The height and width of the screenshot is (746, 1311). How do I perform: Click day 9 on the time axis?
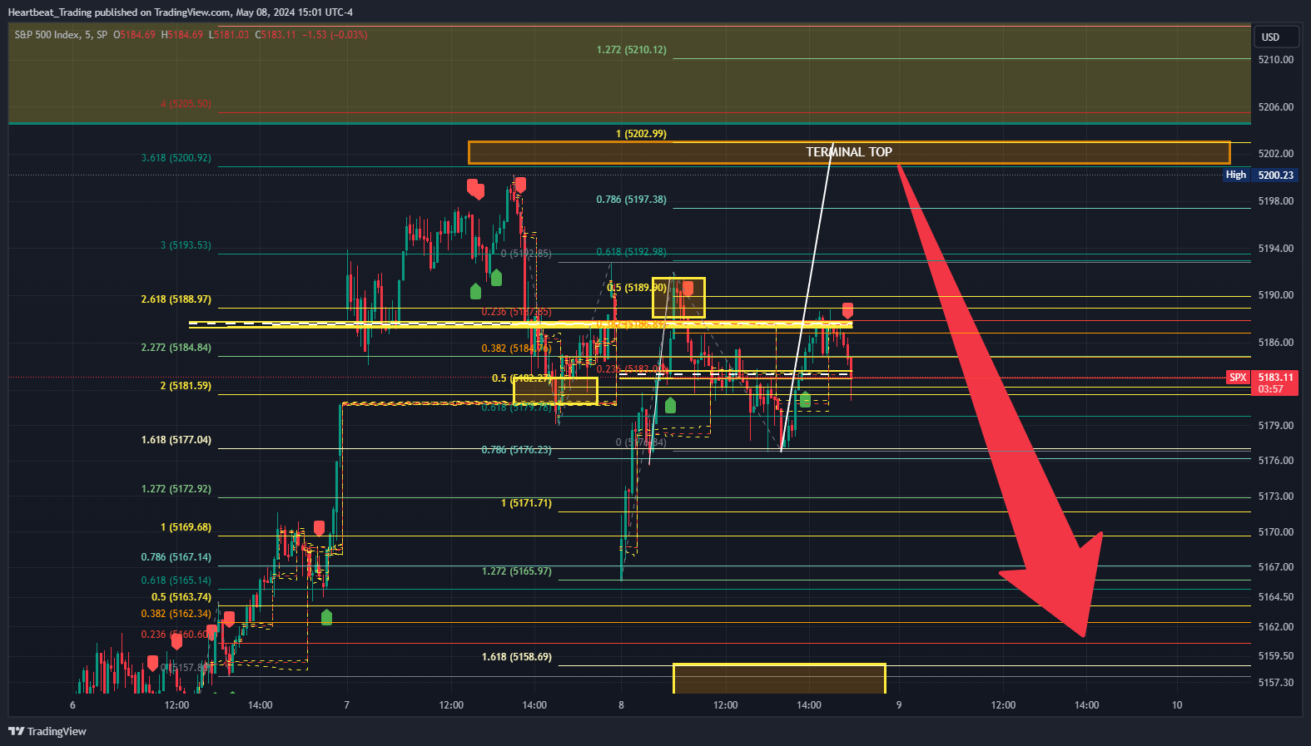pyautogui.click(x=898, y=705)
